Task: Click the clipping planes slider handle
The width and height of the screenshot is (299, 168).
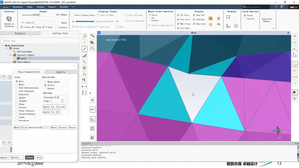Action: [x=95, y=21]
